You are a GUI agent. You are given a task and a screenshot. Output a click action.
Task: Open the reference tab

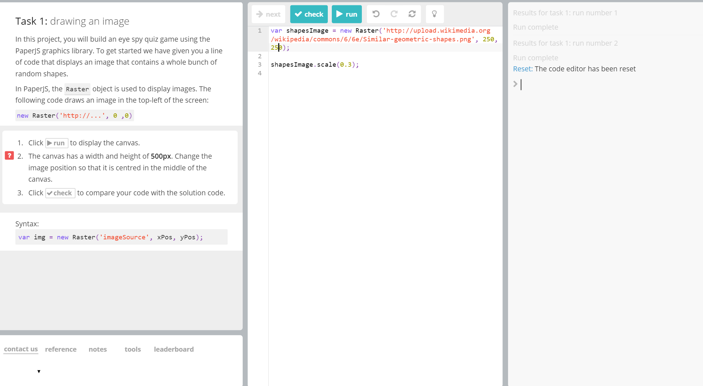[x=61, y=349]
